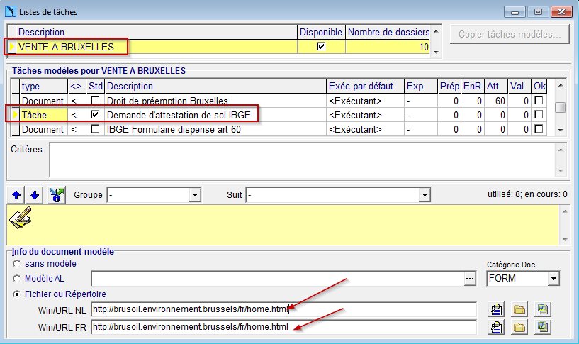The image size is (579, 344).
Task: Click down arrow of tâches modèles scrollbar
Action: (x=561, y=130)
